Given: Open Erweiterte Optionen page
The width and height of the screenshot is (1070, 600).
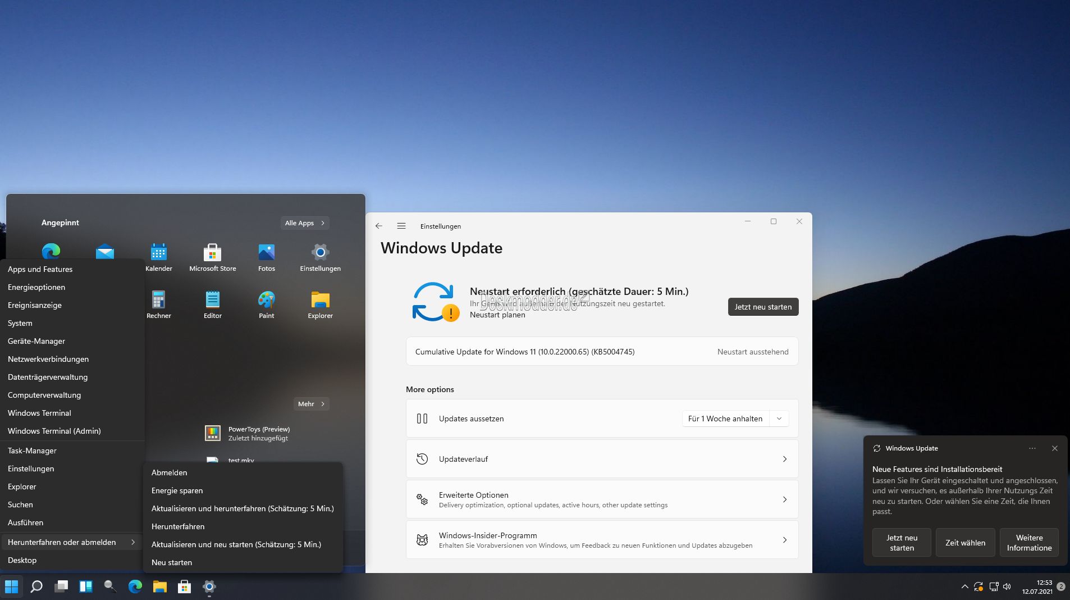Looking at the screenshot, I should (602, 499).
